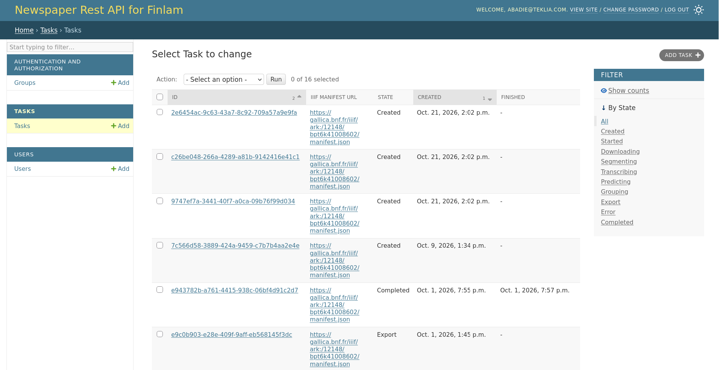Sort by the Finished column header
The height and width of the screenshot is (370, 719).
click(x=513, y=97)
